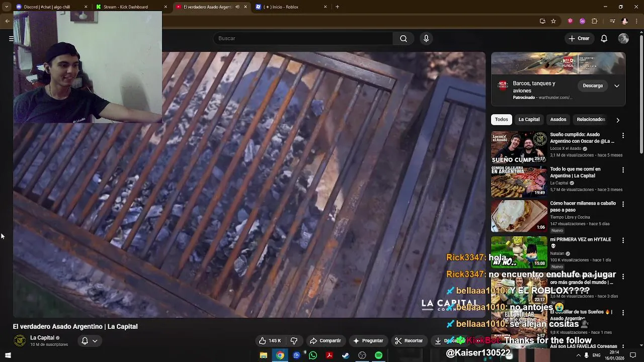Switch to Chrome in the taskbar
Viewport: 644px width, 362px height.
(x=280, y=355)
